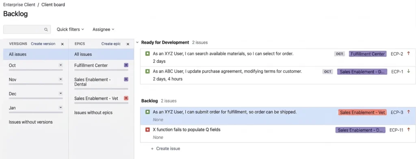Select the Issues without versions filter
Image resolution: width=416 pixels, height=159 pixels.
point(31,122)
